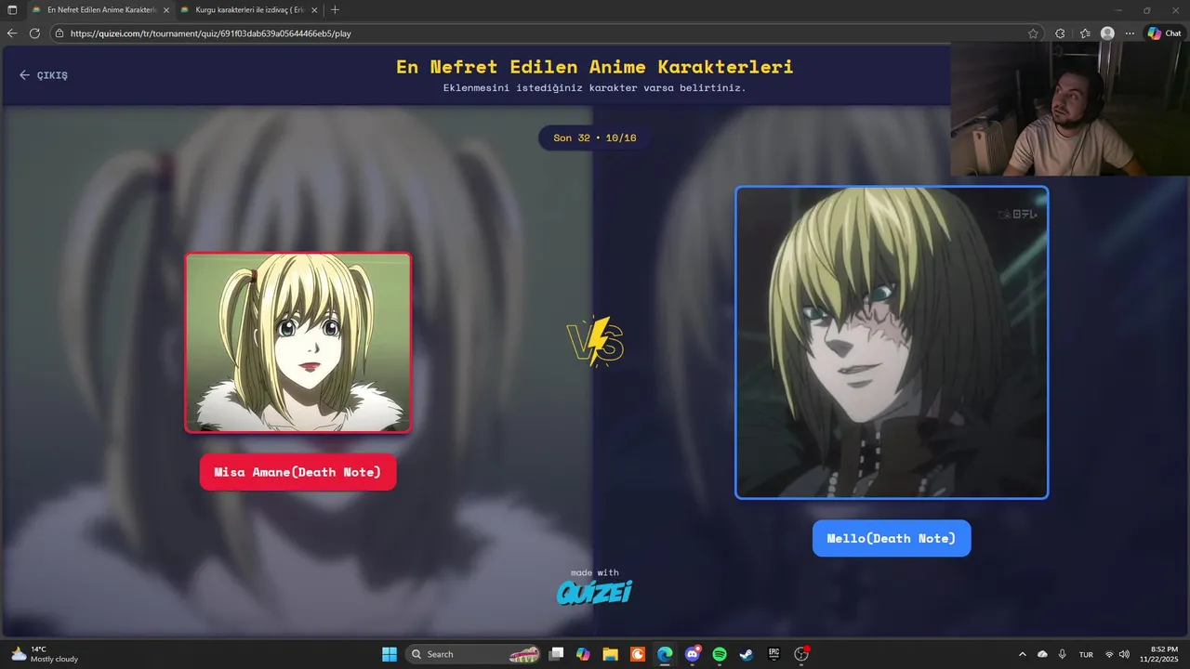
Task: Choose the Mello picture card
Action: click(x=892, y=342)
